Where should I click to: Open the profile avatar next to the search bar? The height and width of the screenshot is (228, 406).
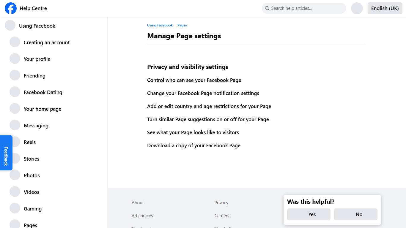[357, 8]
